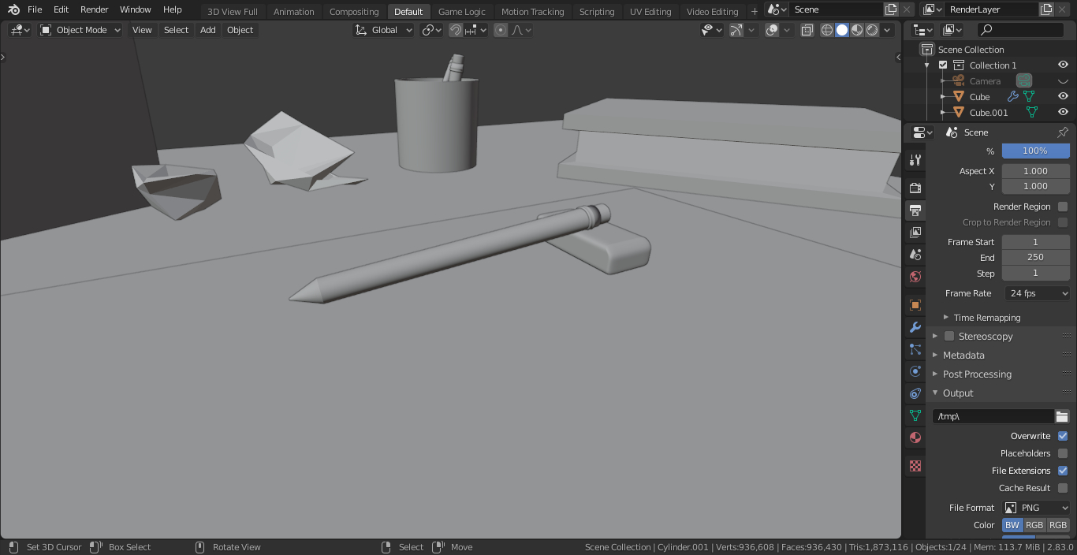The width and height of the screenshot is (1077, 555).
Task: Open the World properties tab
Action: (x=915, y=277)
